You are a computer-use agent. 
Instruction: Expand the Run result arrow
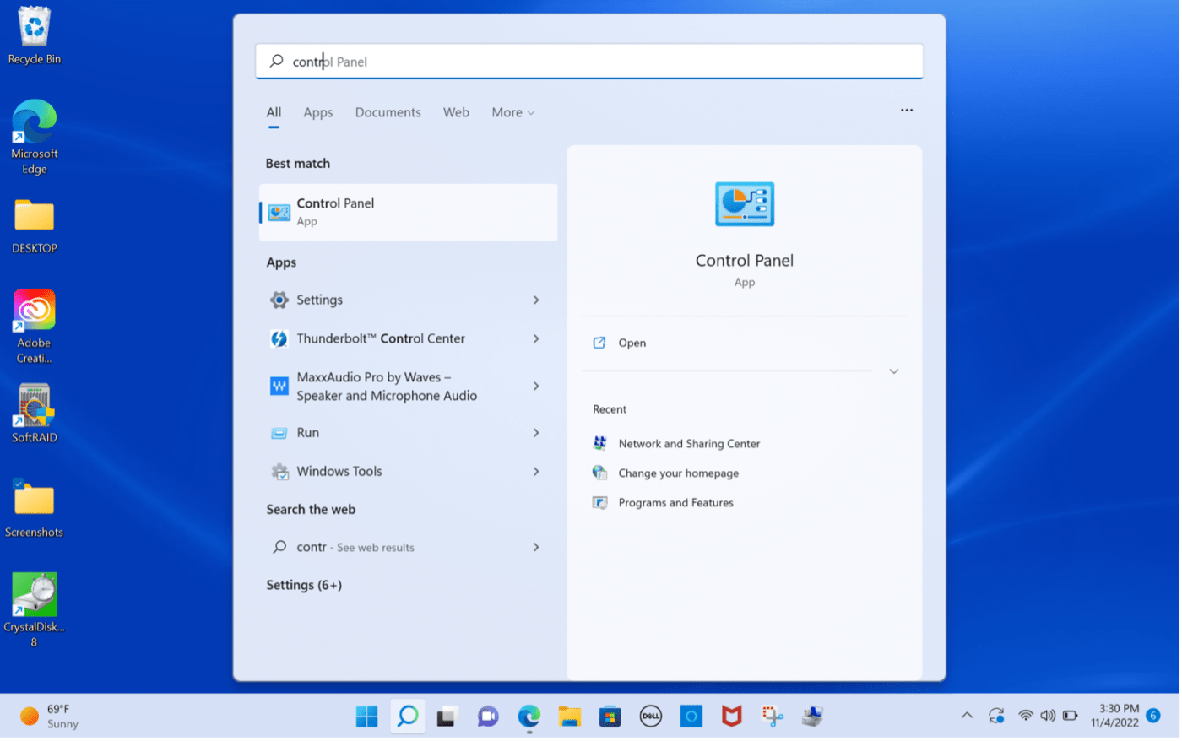537,434
